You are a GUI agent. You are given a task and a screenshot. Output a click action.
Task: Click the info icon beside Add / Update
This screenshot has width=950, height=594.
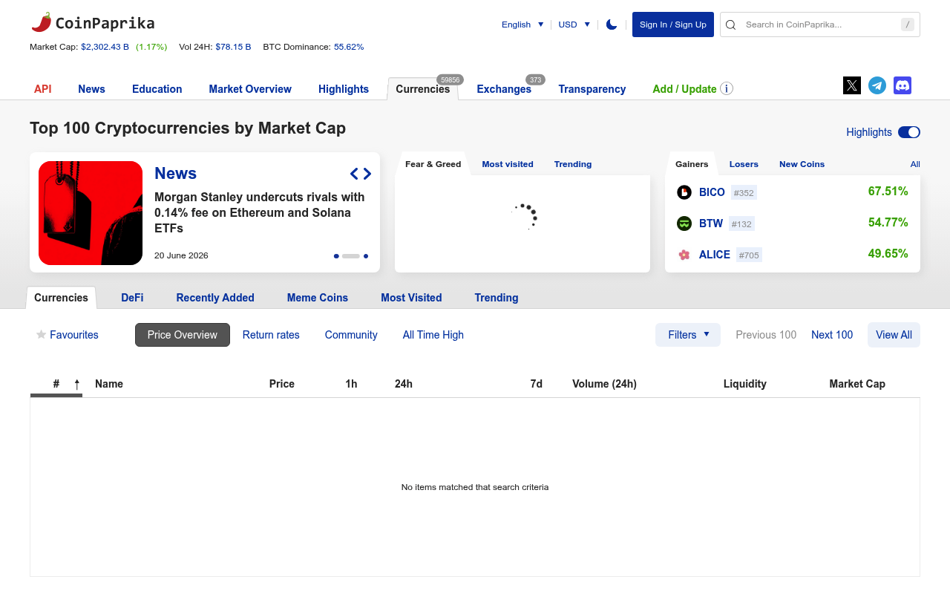tap(727, 88)
